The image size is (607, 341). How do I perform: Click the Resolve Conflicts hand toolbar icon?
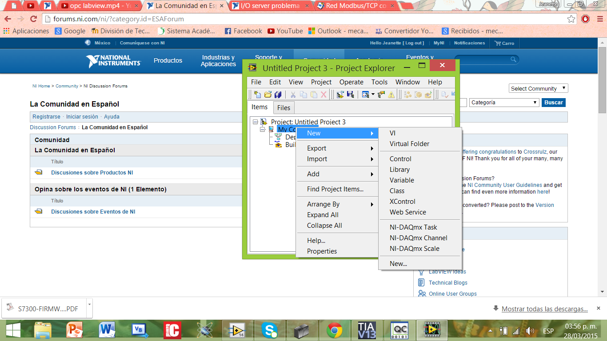click(x=381, y=94)
